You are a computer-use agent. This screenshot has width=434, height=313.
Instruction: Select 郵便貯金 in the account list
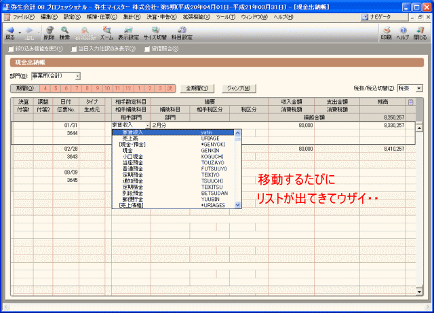point(174,200)
